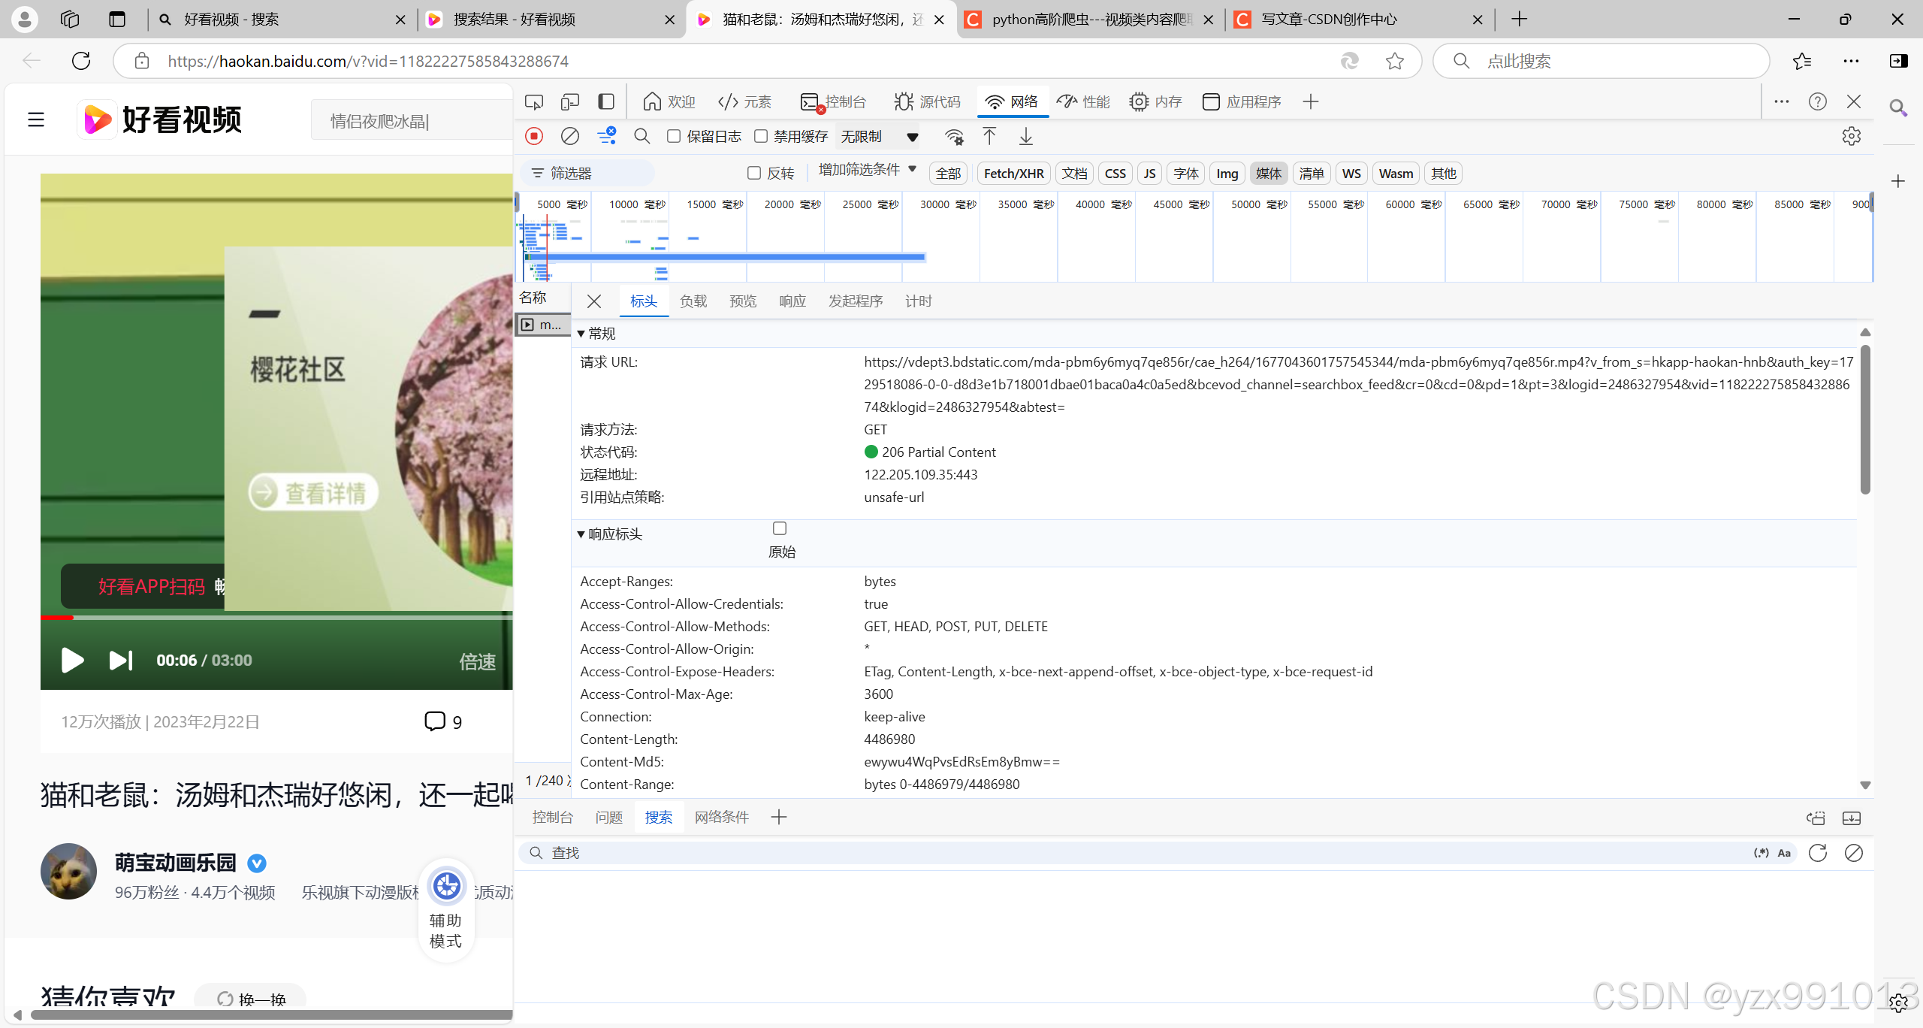This screenshot has width=1923, height=1028.
Task: Add this page to favorites star
Action: click(x=1395, y=61)
